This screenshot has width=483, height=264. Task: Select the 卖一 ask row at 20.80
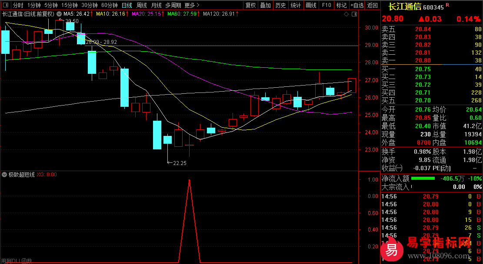(432, 60)
